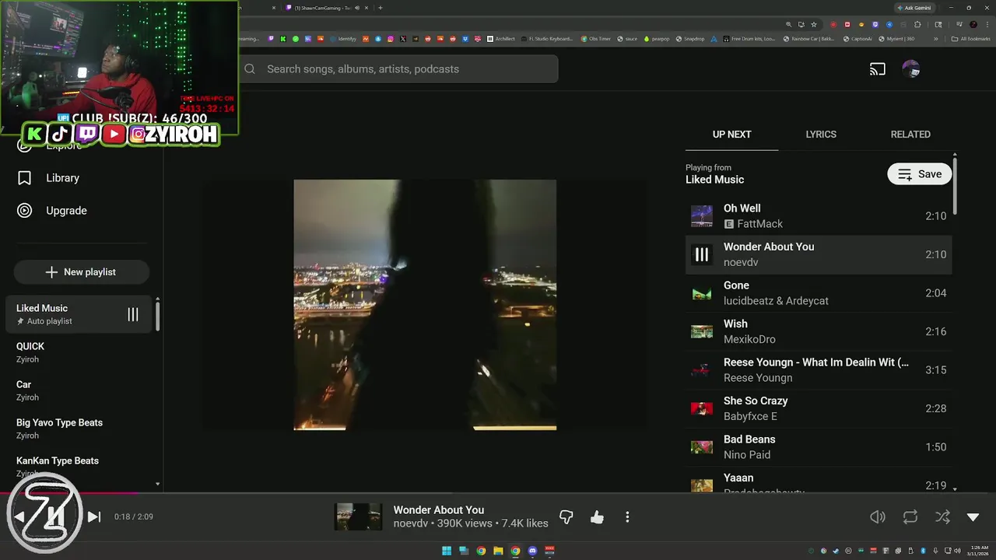Click the queue panel scrollbar

coord(955,187)
